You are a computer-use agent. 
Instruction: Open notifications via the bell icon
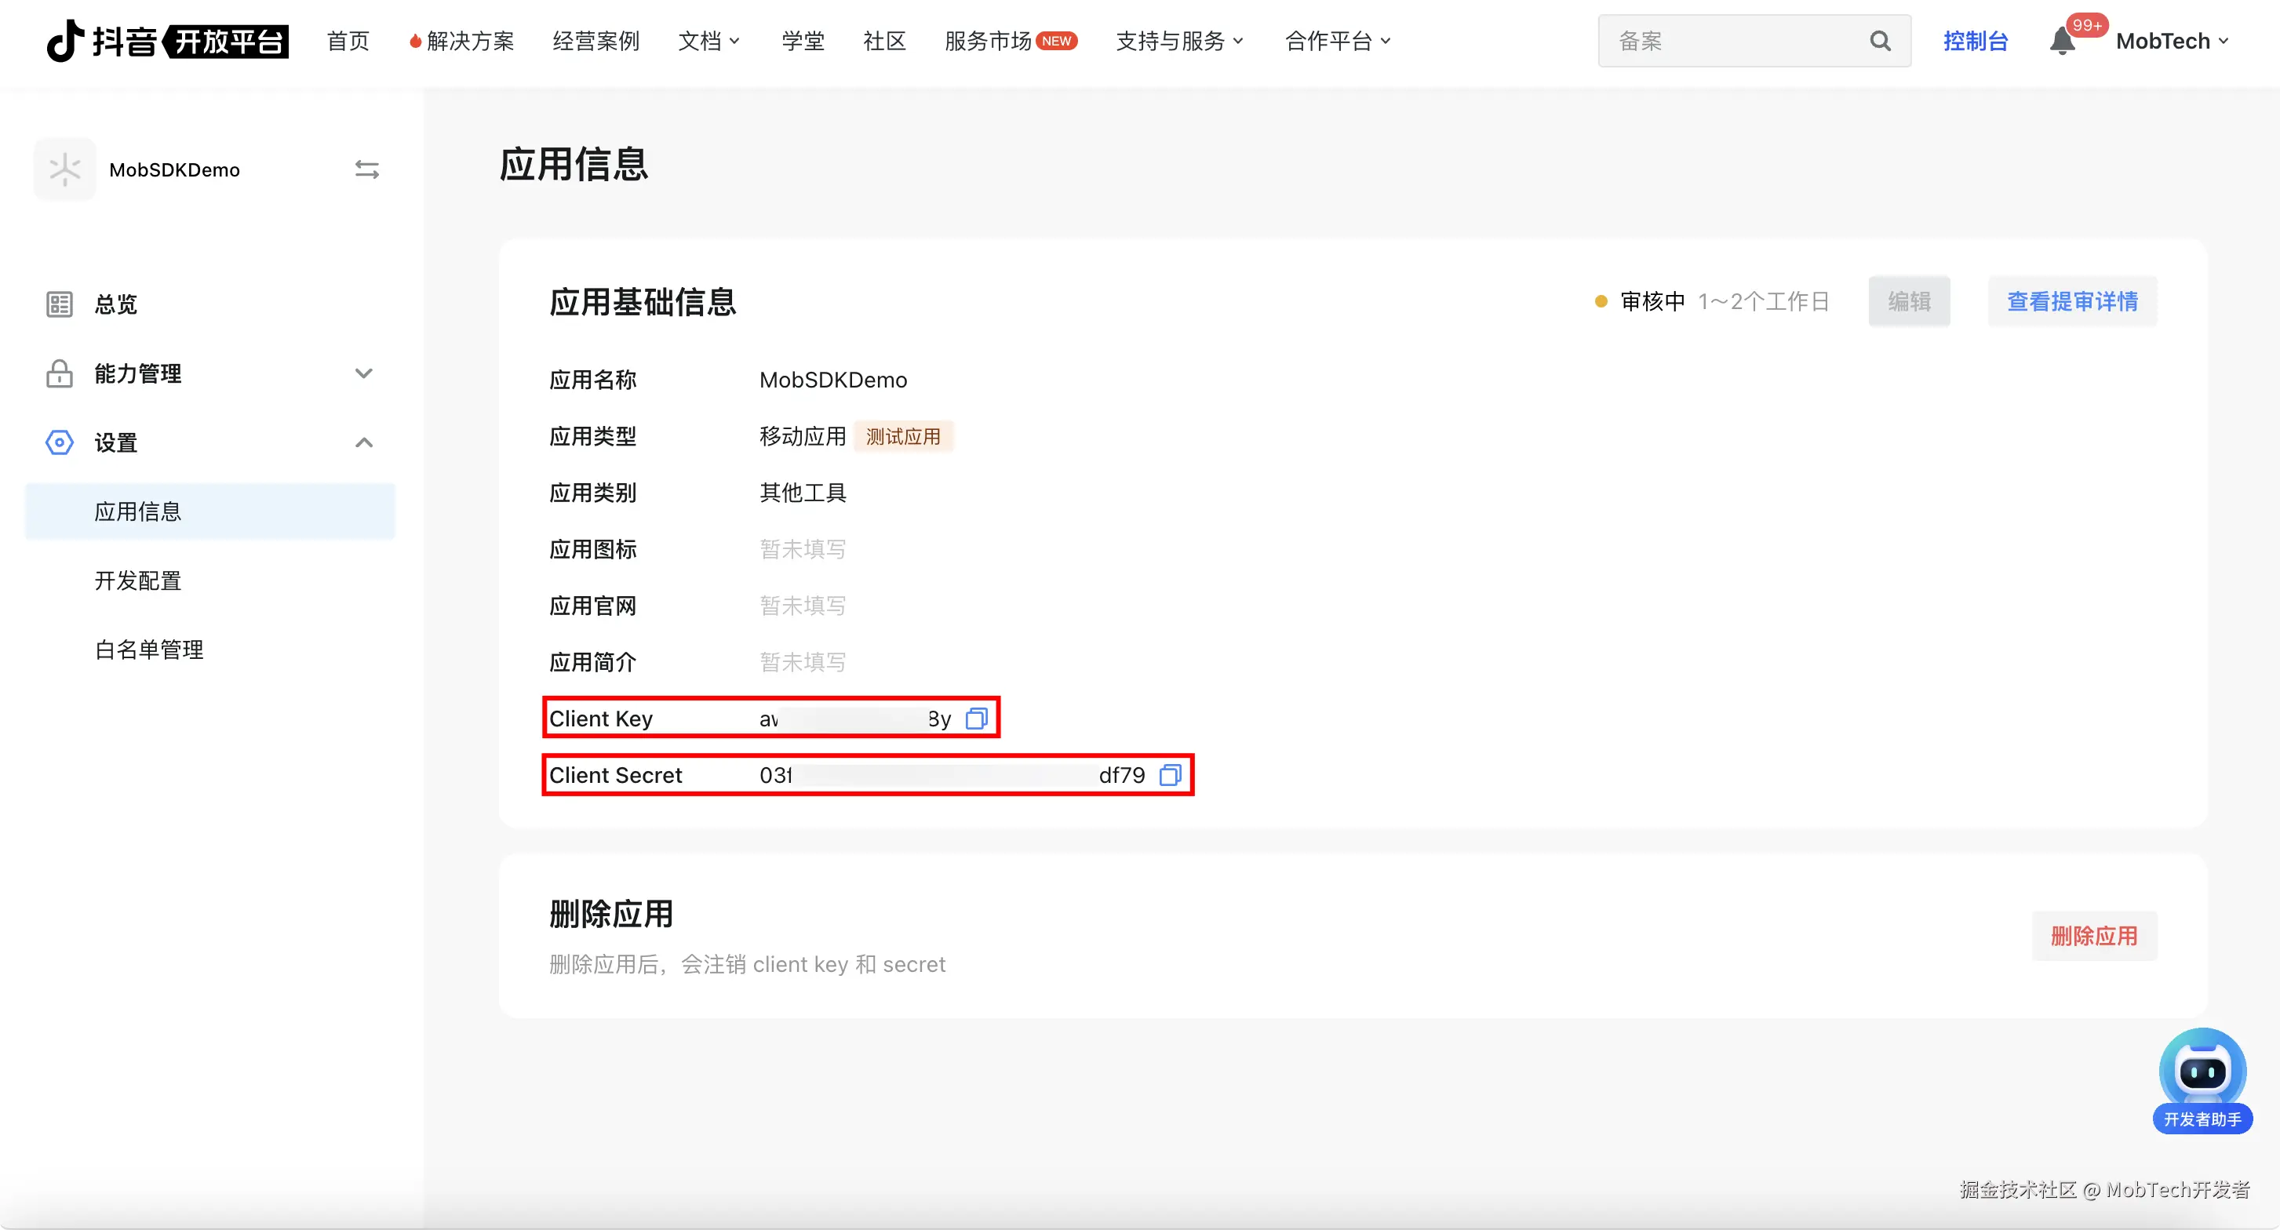click(x=2061, y=41)
